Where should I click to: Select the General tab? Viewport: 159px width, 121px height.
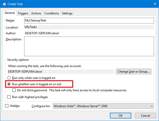(10, 13)
